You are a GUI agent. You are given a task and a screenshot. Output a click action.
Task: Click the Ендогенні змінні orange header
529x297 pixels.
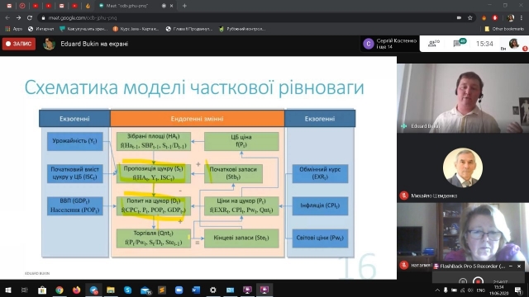pyautogui.click(x=197, y=119)
